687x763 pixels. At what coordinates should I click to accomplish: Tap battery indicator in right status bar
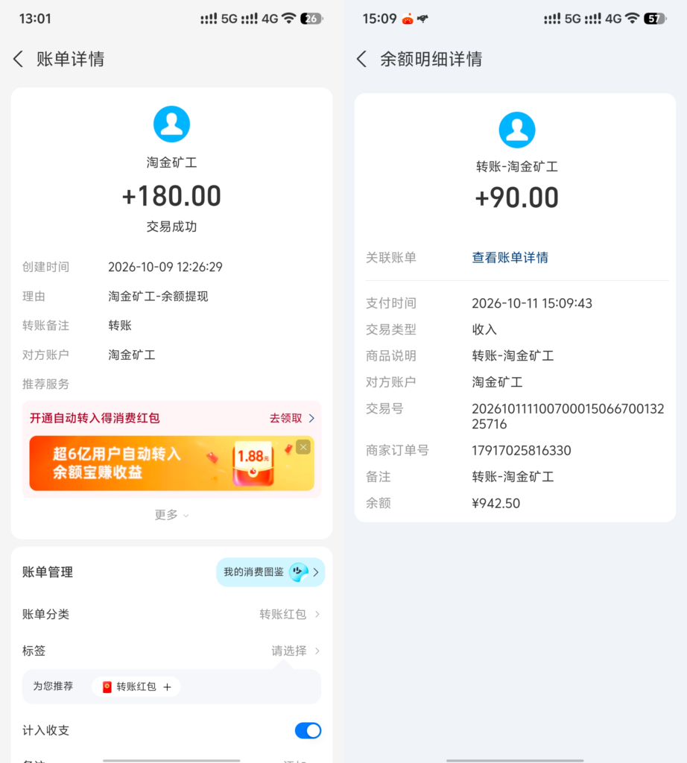pos(655,19)
